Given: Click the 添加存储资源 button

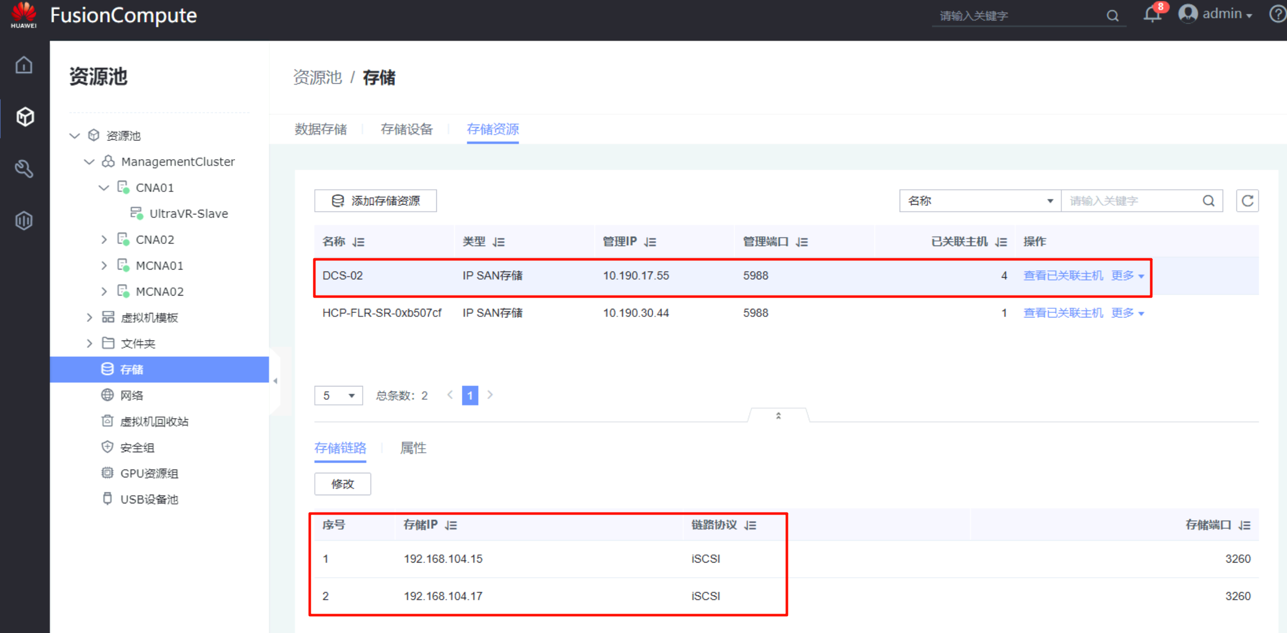Looking at the screenshot, I should coord(375,201).
